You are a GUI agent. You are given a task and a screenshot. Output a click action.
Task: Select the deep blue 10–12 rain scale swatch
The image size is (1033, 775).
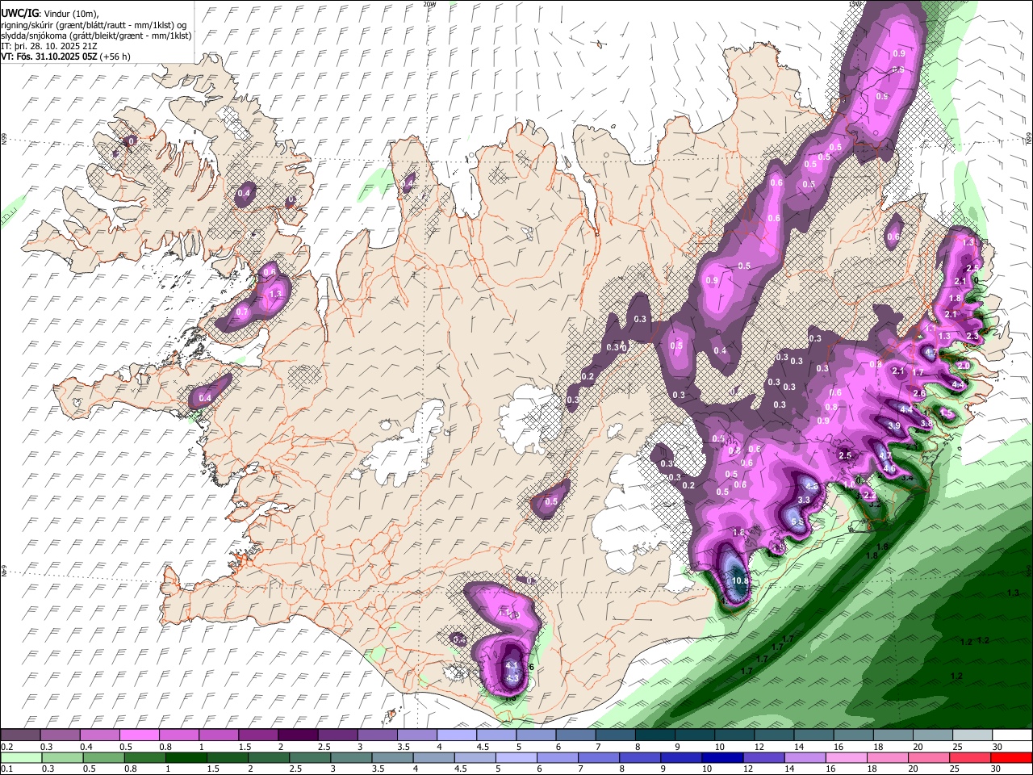coord(724,757)
